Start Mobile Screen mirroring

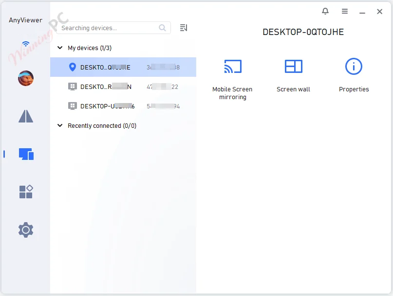[233, 67]
